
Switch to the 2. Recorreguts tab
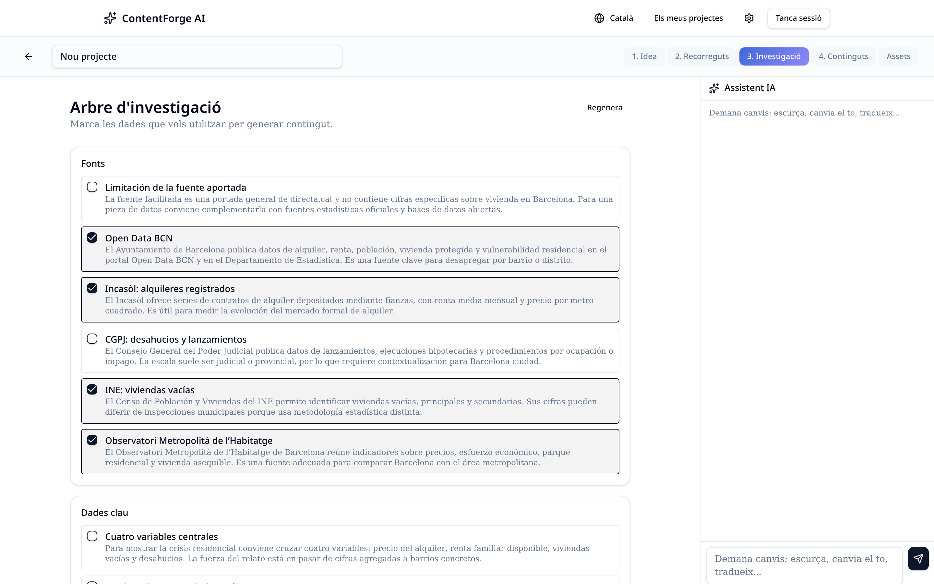click(702, 56)
